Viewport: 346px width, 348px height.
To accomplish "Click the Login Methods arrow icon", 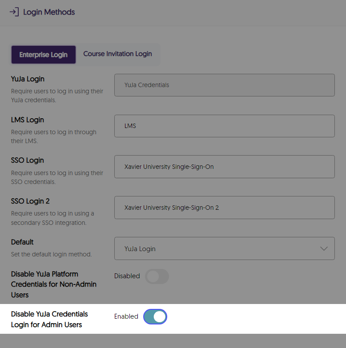I will [14, 12].
